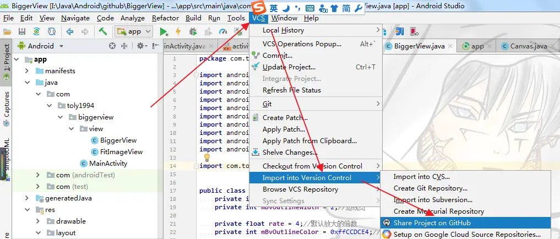Click the Sync Project with Gradle icon
560x239 pixels.
(36, 32)
